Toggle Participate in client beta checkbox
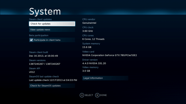Screen dimensions: 186x104 (31, 40)
